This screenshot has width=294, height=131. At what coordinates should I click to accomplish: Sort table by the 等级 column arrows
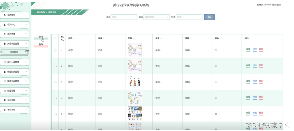click(x=104, y=38)
